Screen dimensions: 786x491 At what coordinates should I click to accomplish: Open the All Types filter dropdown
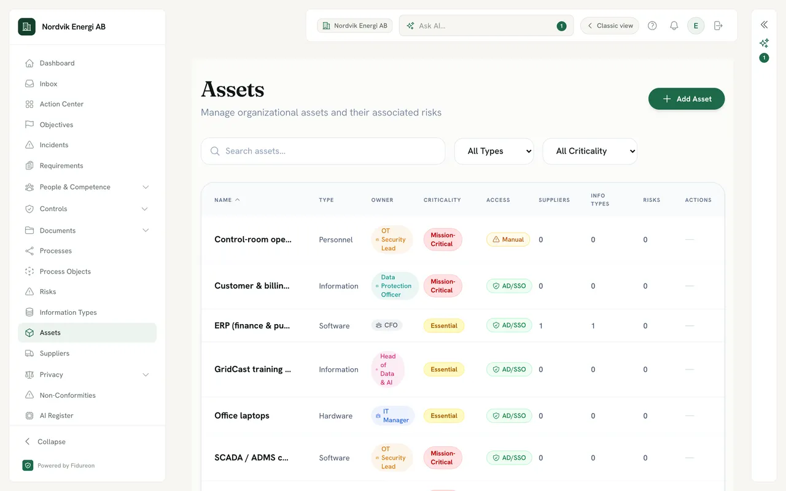click(x=494, y=151)
